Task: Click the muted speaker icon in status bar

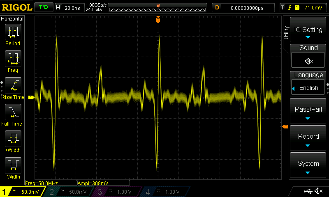Action: 318,191
